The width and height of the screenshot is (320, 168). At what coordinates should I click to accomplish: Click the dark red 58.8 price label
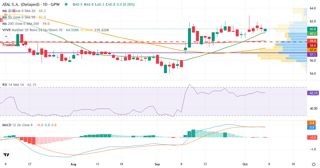(312, 45)
